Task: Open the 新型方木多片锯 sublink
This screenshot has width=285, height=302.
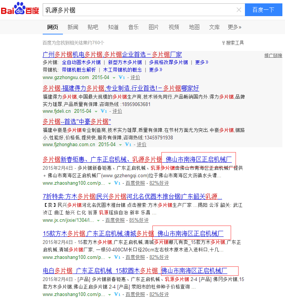Action: click(x=125, y=63)
